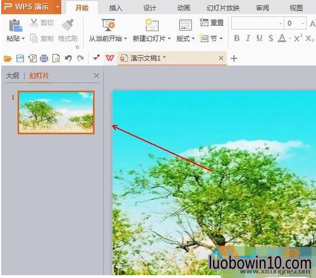Redo the last undone action

click(81, 58)
